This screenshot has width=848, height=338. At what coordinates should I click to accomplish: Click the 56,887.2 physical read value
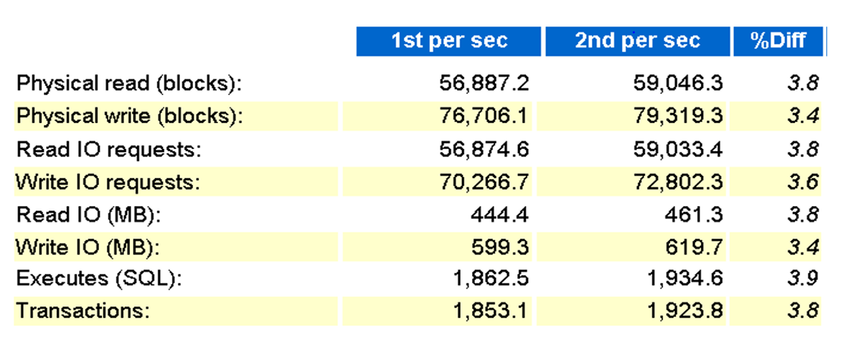click(x=484, y=84)
